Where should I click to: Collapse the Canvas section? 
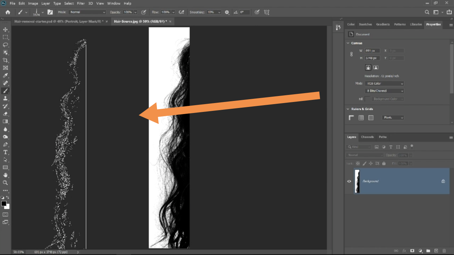click(348, 43)
